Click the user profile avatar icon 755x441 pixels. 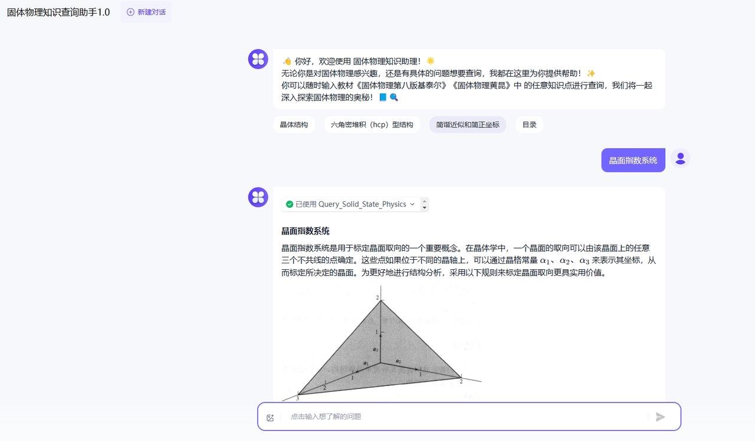[680, 158]
